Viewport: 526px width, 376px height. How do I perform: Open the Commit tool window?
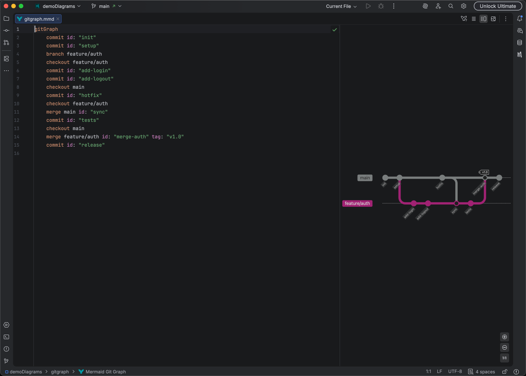(6, 30)
